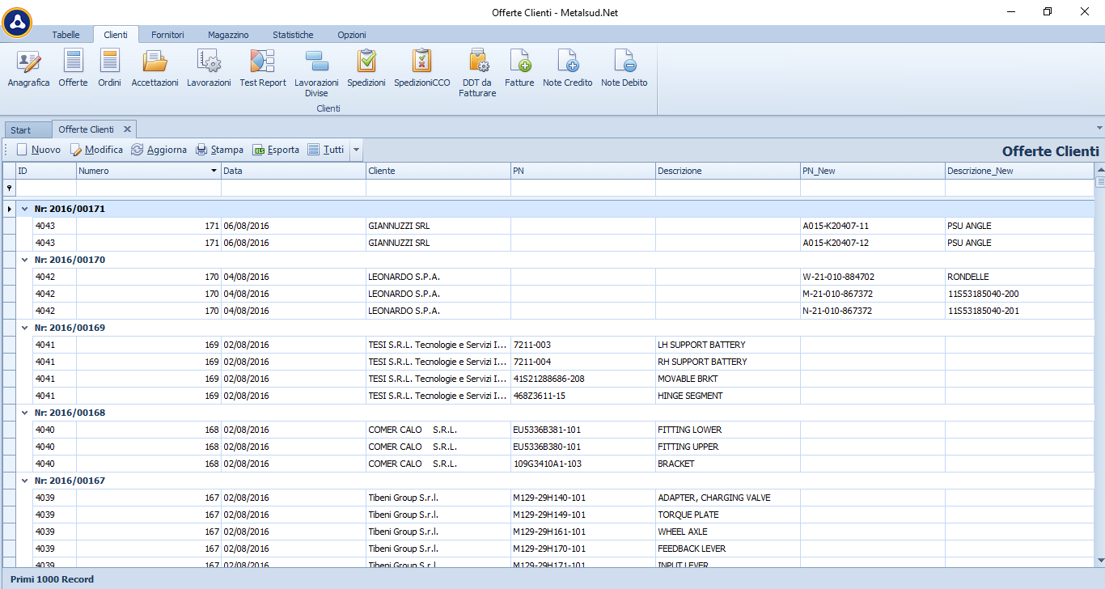Sort by Descrizione_New column header

[x=1019, y=171]
